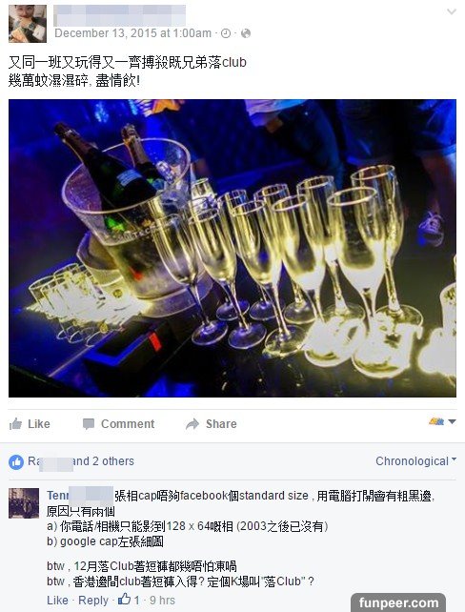Click the post timestamp December 13, 2015
Viewport: 465px width, 612px height.
(132, 33)
